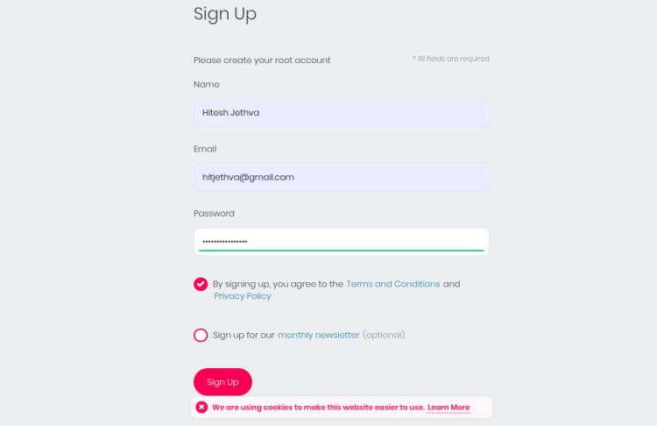Open the Privacy Policy link
Viewport: 657px width, 426px height.
[x=243, y=296]
